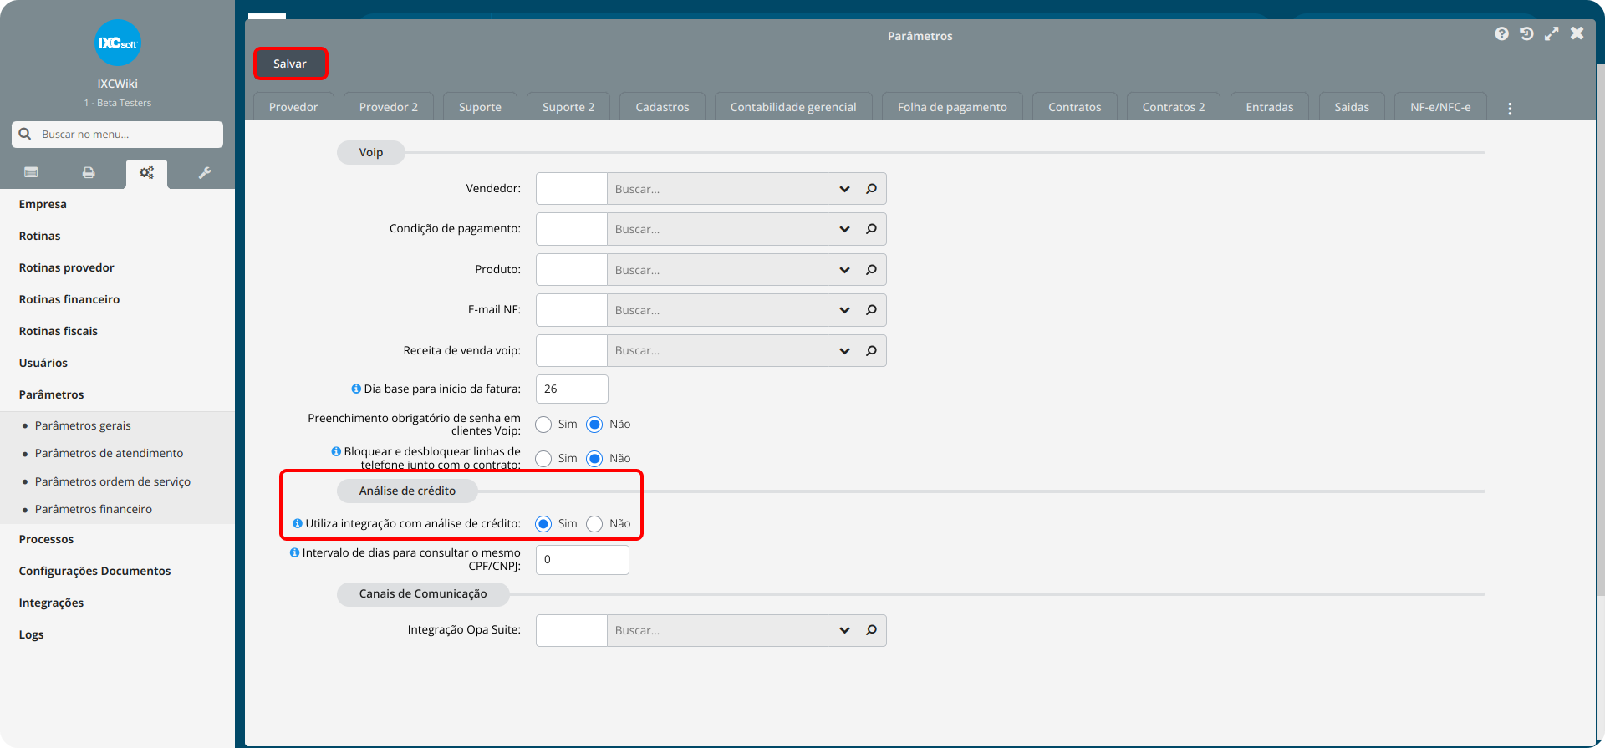Click the Produto code input box
1605x748 pixels.
coord(572,270)
